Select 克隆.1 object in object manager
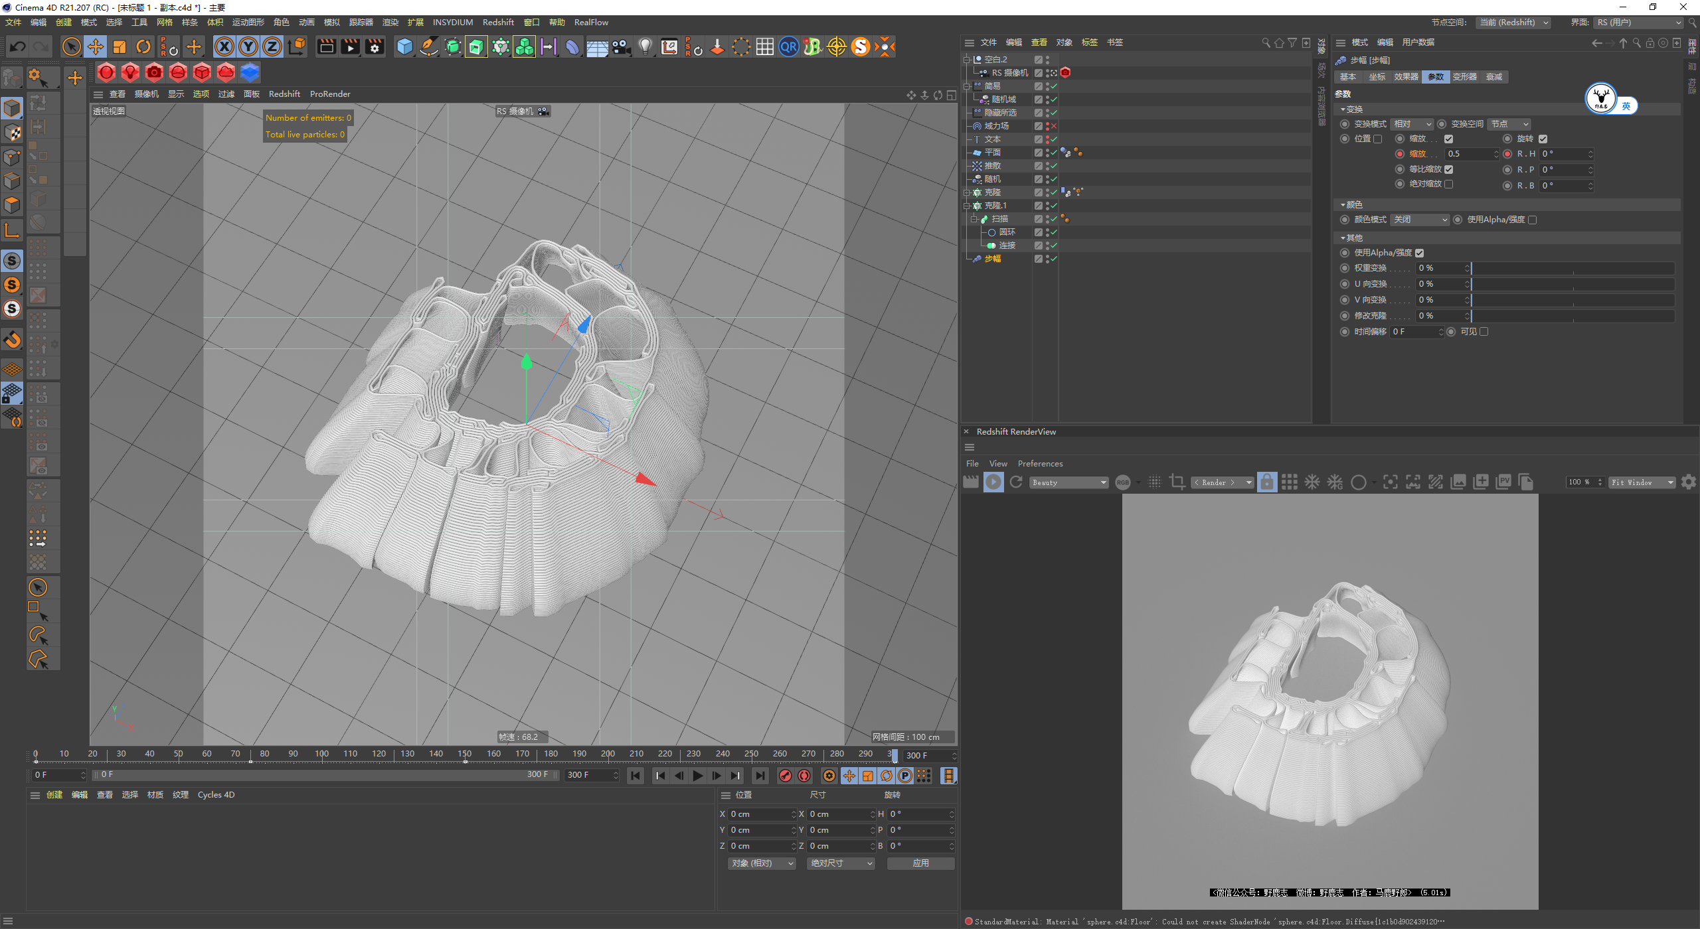 pyautogui.click(x=995, y=206)
